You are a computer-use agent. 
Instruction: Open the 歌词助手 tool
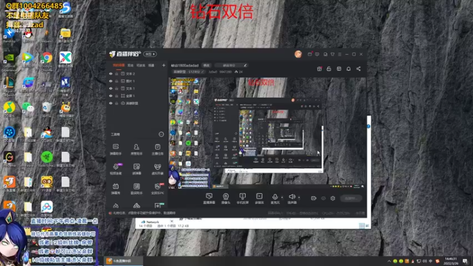pos(137,189)
